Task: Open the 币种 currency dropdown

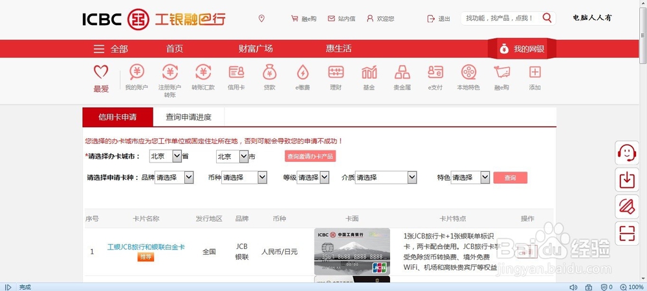Action: 245,177
